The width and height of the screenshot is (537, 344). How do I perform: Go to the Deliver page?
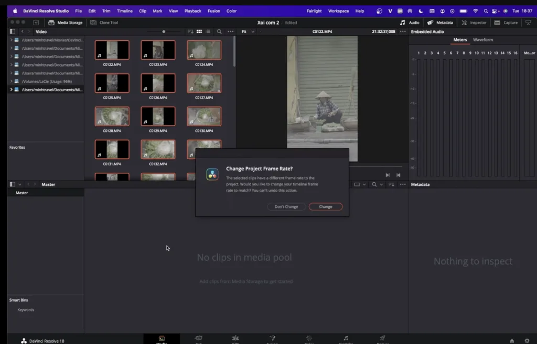tap(382, 339)
